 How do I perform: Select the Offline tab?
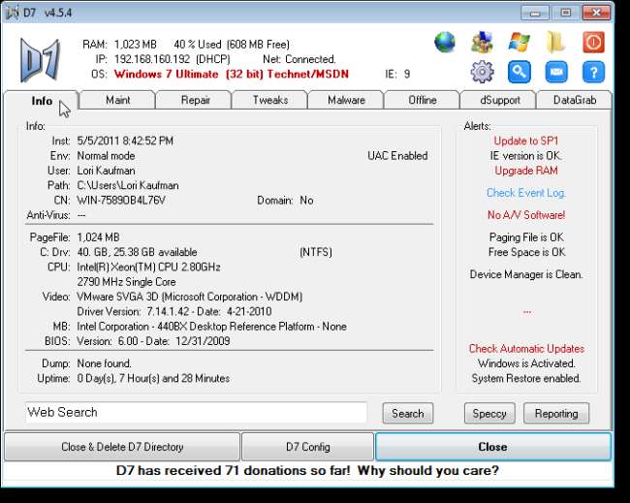click(423, 100)
